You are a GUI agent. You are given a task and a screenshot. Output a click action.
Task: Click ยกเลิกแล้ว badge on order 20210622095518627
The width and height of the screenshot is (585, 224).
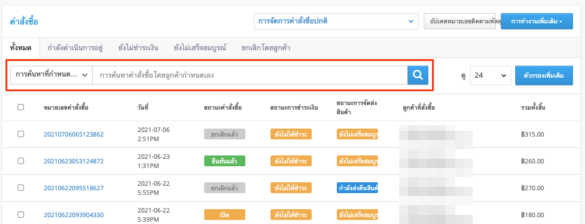coord(225,188)
